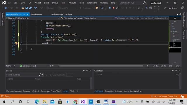This screenshot has height=105, width=187.
Task: Click the Locals search input field
Action: pyautogui.click(x=22, y=75)
